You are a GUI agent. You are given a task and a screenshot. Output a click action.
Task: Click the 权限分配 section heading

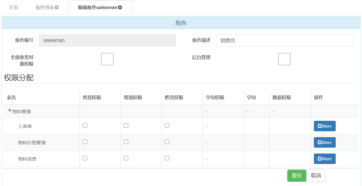pyautogui.click(x=19, y=78)
